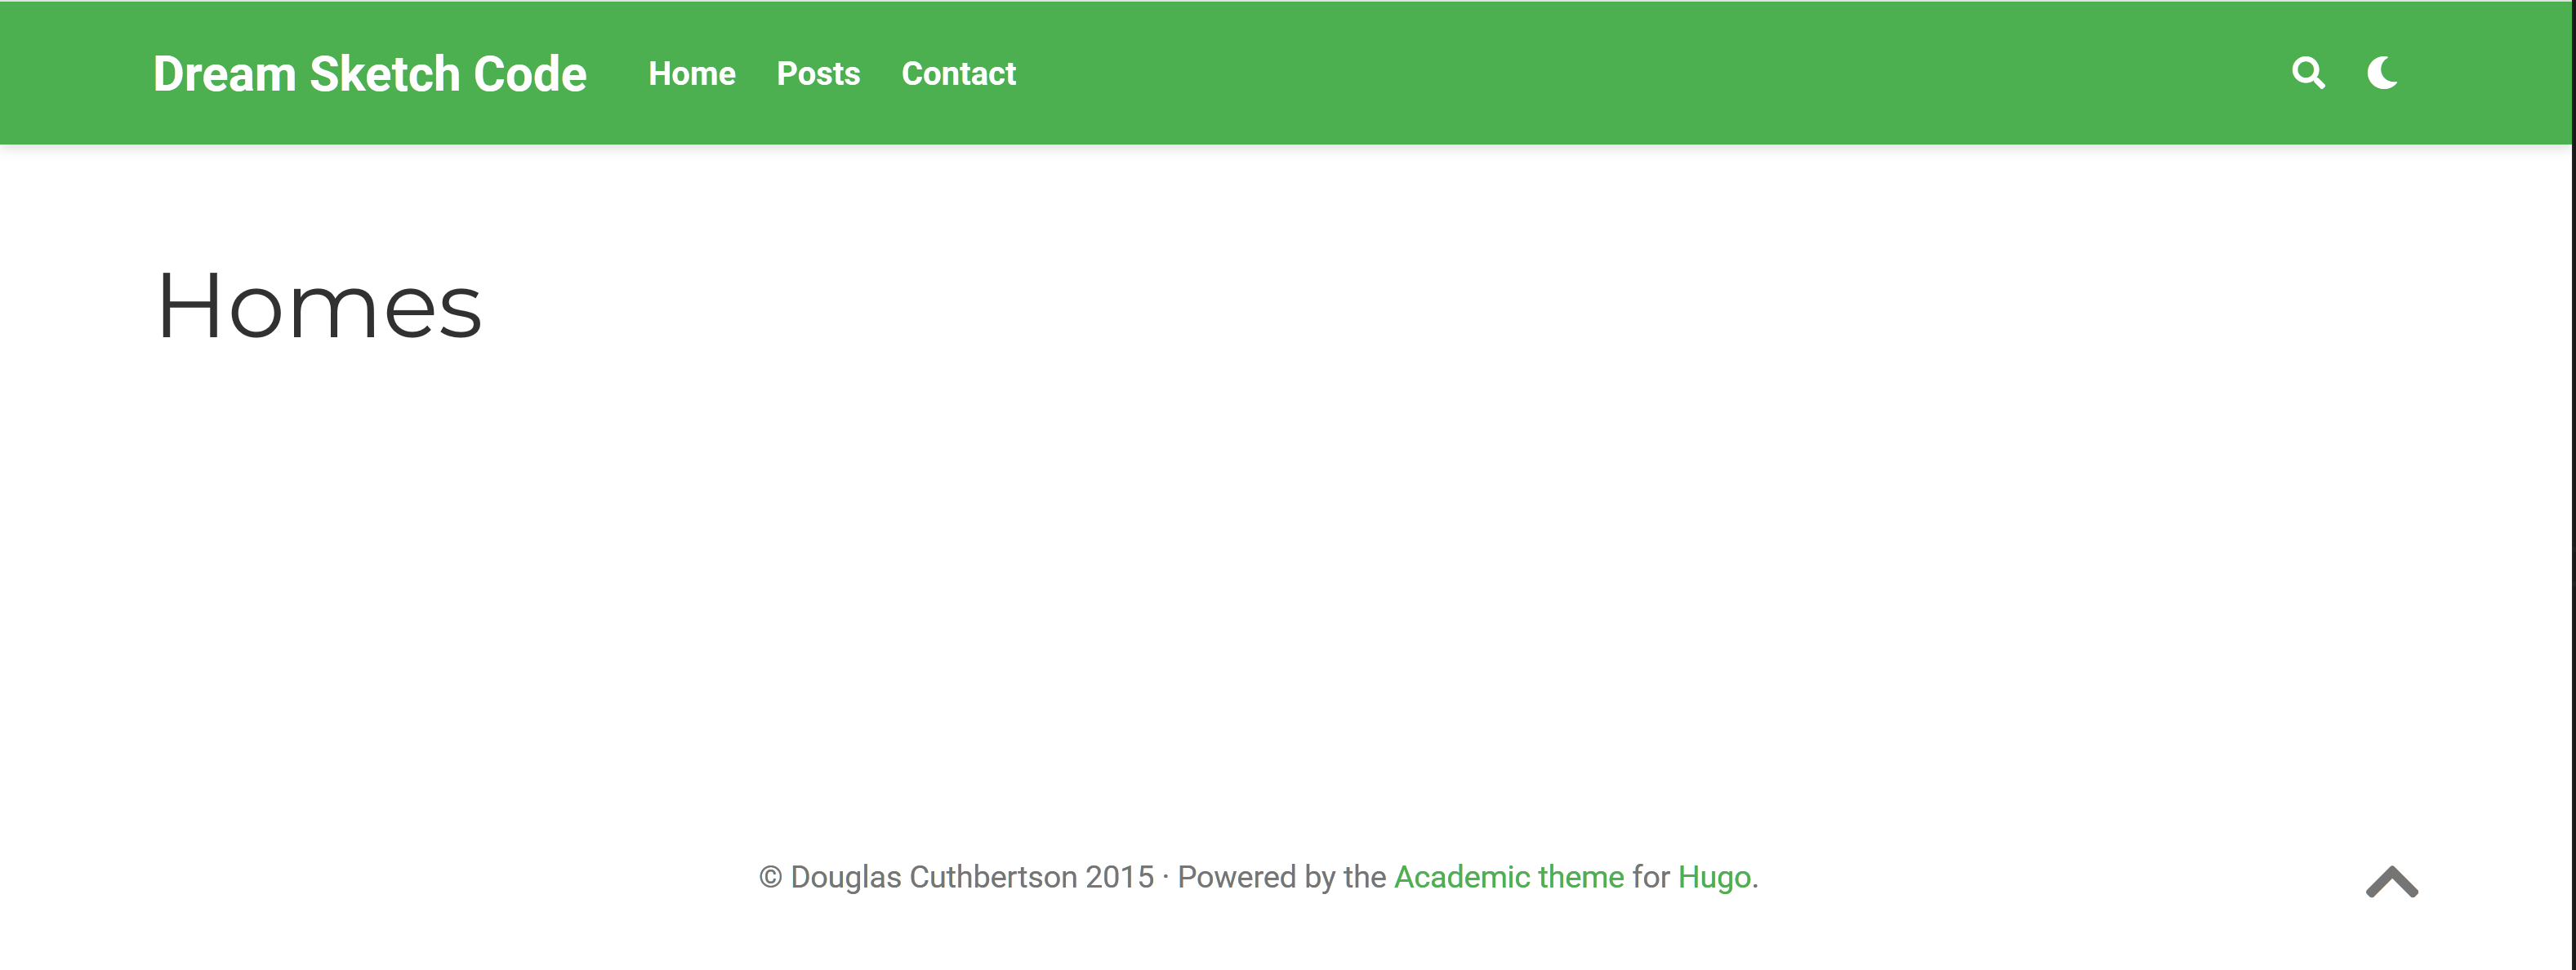Click the blank green navbar area beside Contact
2576x970 pixels.
pos(1650,73)
